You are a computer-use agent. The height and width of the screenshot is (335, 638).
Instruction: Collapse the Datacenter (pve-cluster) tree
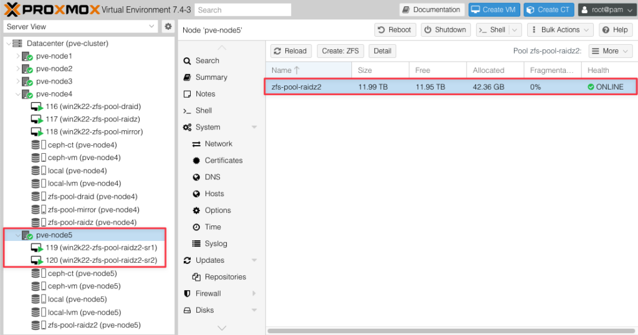9,44
